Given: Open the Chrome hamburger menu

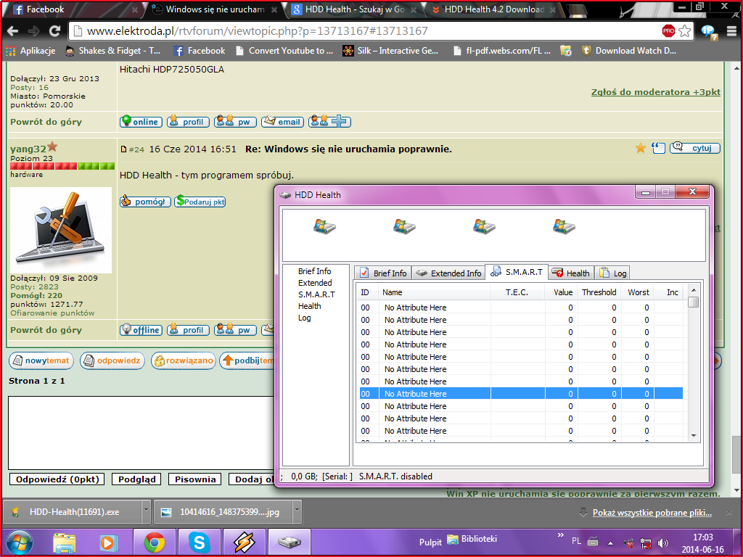Looking at the screenshot, I should [732, 31].
